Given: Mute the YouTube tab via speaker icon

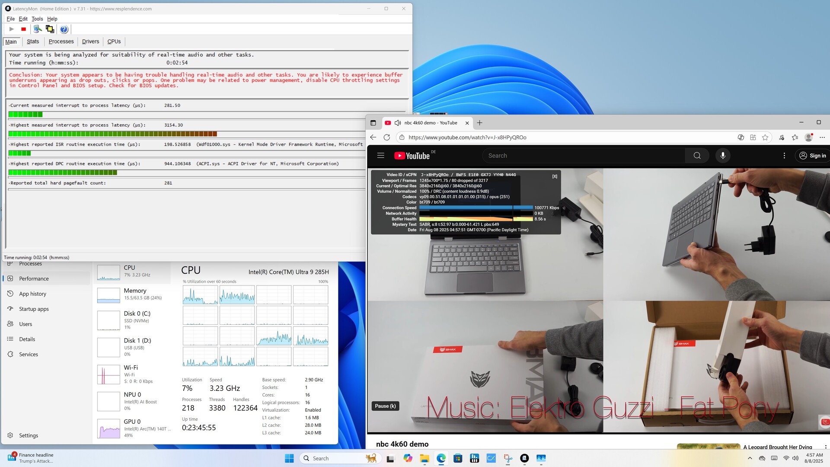Looking at the screenshot, I should pos(398,123).
